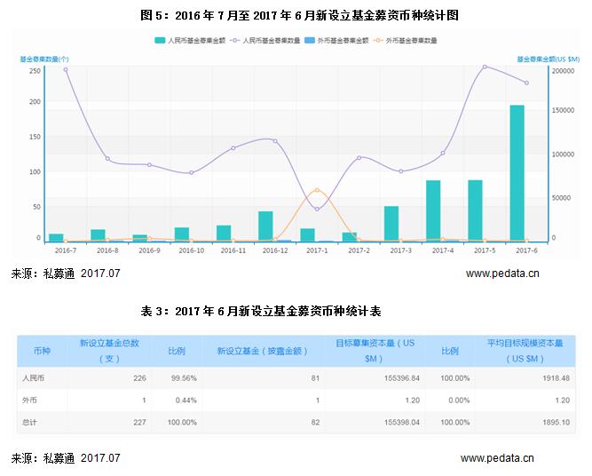Click the cell value 1895.10
Image resolution: width=592 pixels, height=476 pixels.
(x=556, y=422)
